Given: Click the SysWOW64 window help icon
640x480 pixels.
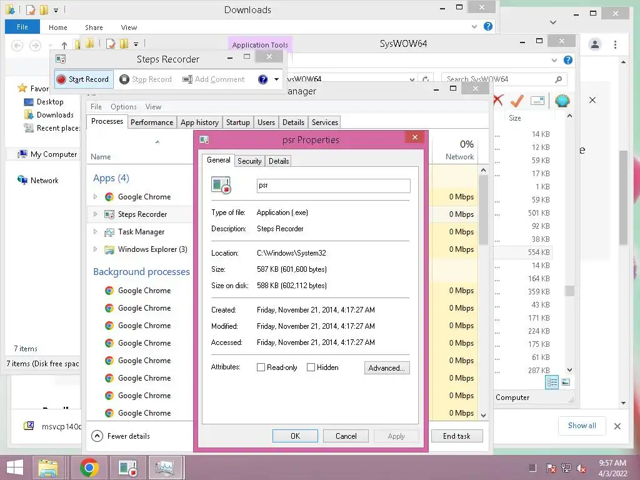Looking at the screenshot, I should [567, 61].
